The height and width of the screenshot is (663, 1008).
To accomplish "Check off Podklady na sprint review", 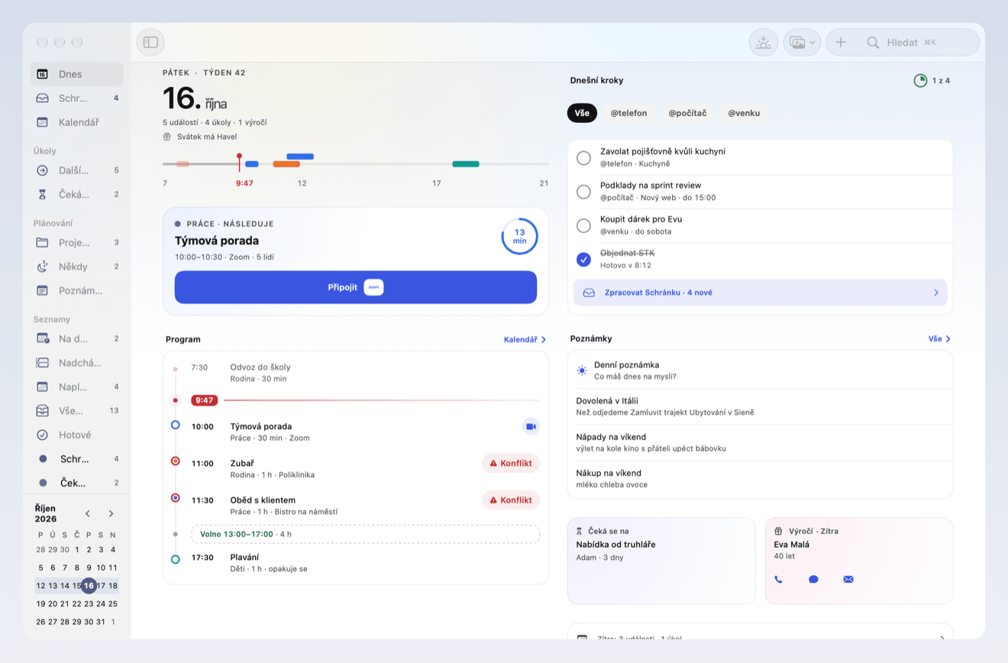I will click(583, 191).
